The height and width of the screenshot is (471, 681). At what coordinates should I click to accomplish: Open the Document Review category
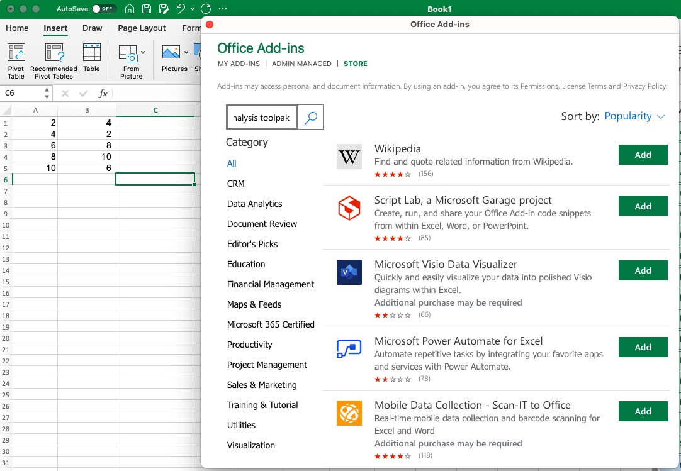click(262, 224)
